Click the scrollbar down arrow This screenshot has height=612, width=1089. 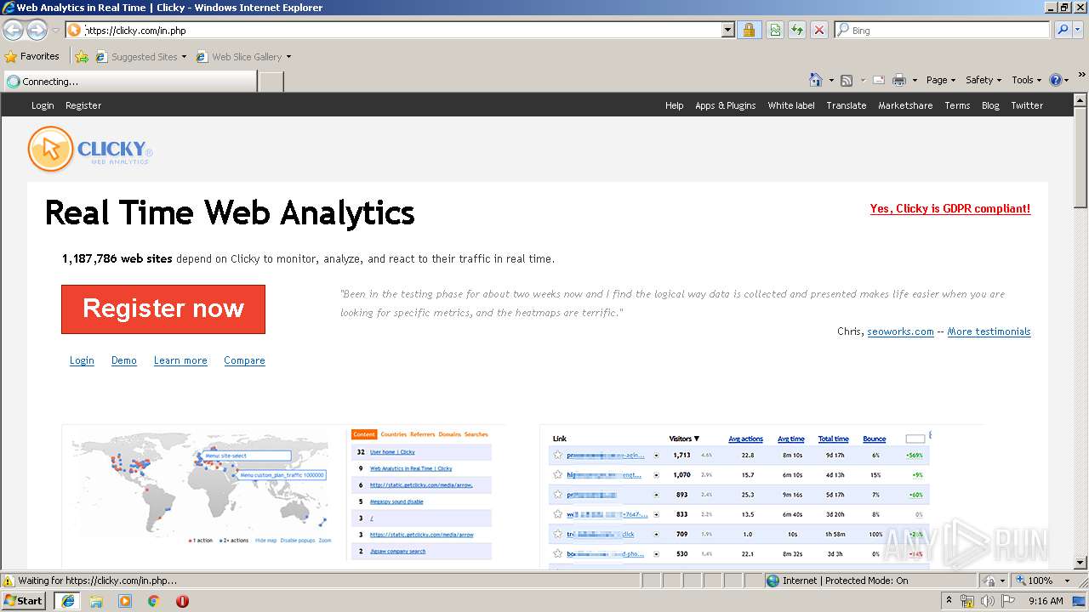tap(1080, 563)
